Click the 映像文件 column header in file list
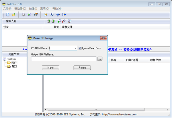This screenshot has width=172, height=118. pos(159,60)
